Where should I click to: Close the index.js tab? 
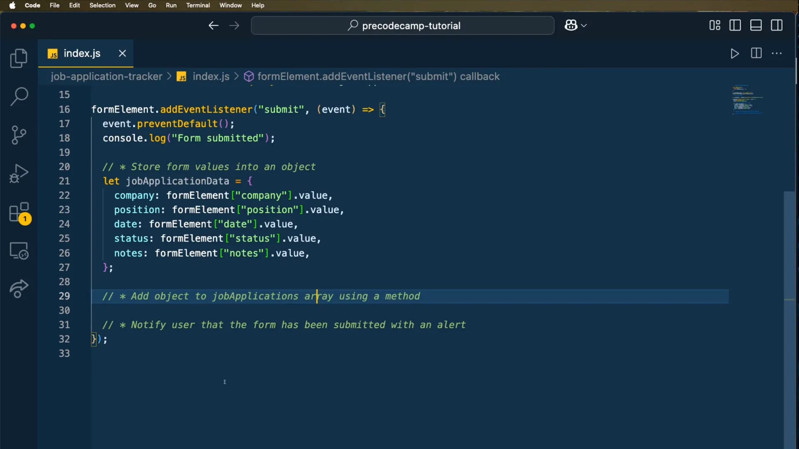coord(122,53)
